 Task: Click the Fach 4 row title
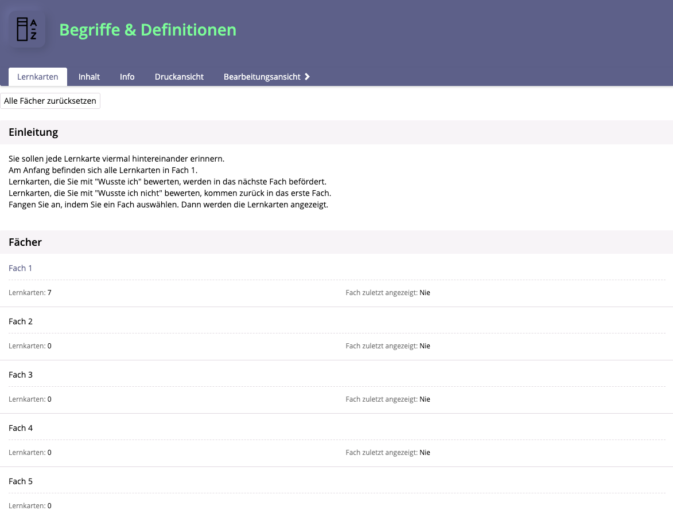pyautogui.click(x=21, y=428)
